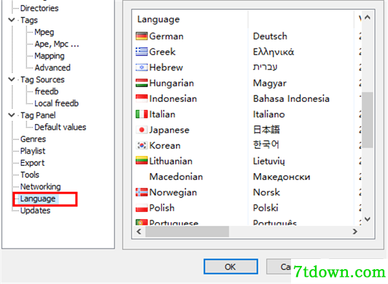The height and width of the screenshot is (284, 388).
Task: Select Tag Sources in the tree
Action: point(42,79)
